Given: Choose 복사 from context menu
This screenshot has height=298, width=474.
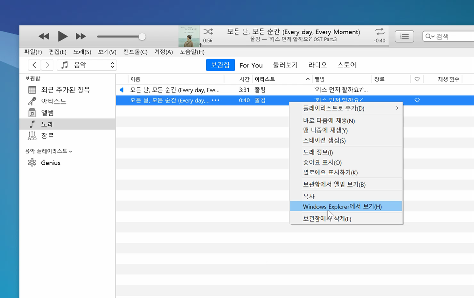Looking at the screenshot, I should pyautogui.click(x=346, y=197).
